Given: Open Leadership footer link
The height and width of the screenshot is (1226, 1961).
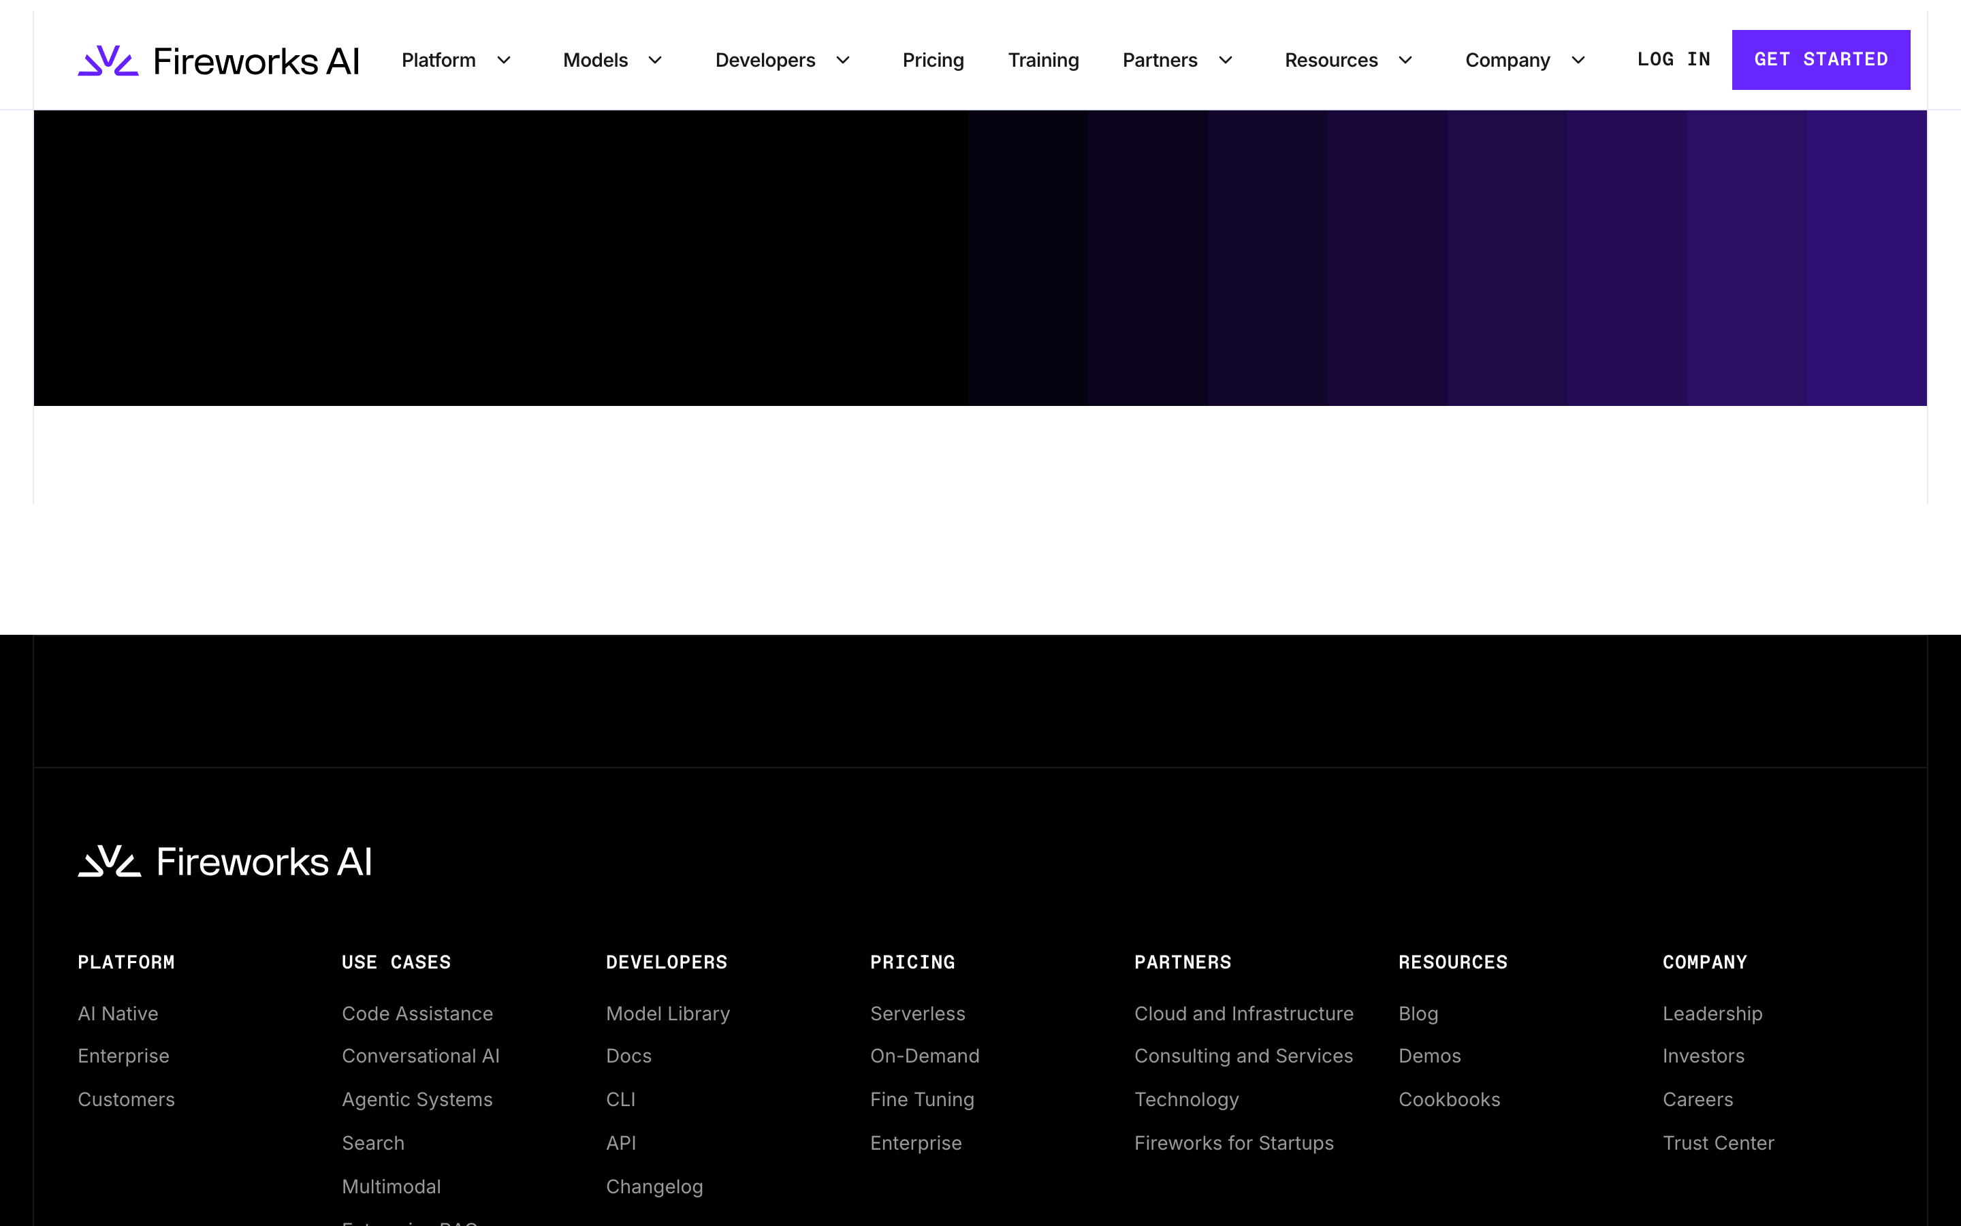Looking at the screenshot, I should click(1712, 1013).
